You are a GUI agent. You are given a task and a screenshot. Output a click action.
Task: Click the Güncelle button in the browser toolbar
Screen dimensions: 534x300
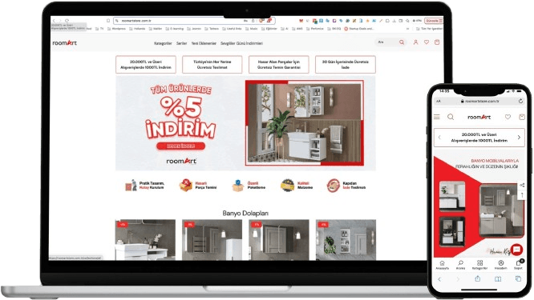[x=434, y=21]
